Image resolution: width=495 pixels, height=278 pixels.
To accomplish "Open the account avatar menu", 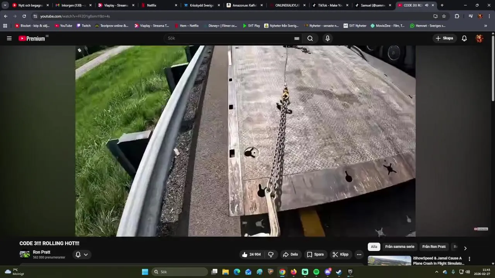I will (480, 38).
